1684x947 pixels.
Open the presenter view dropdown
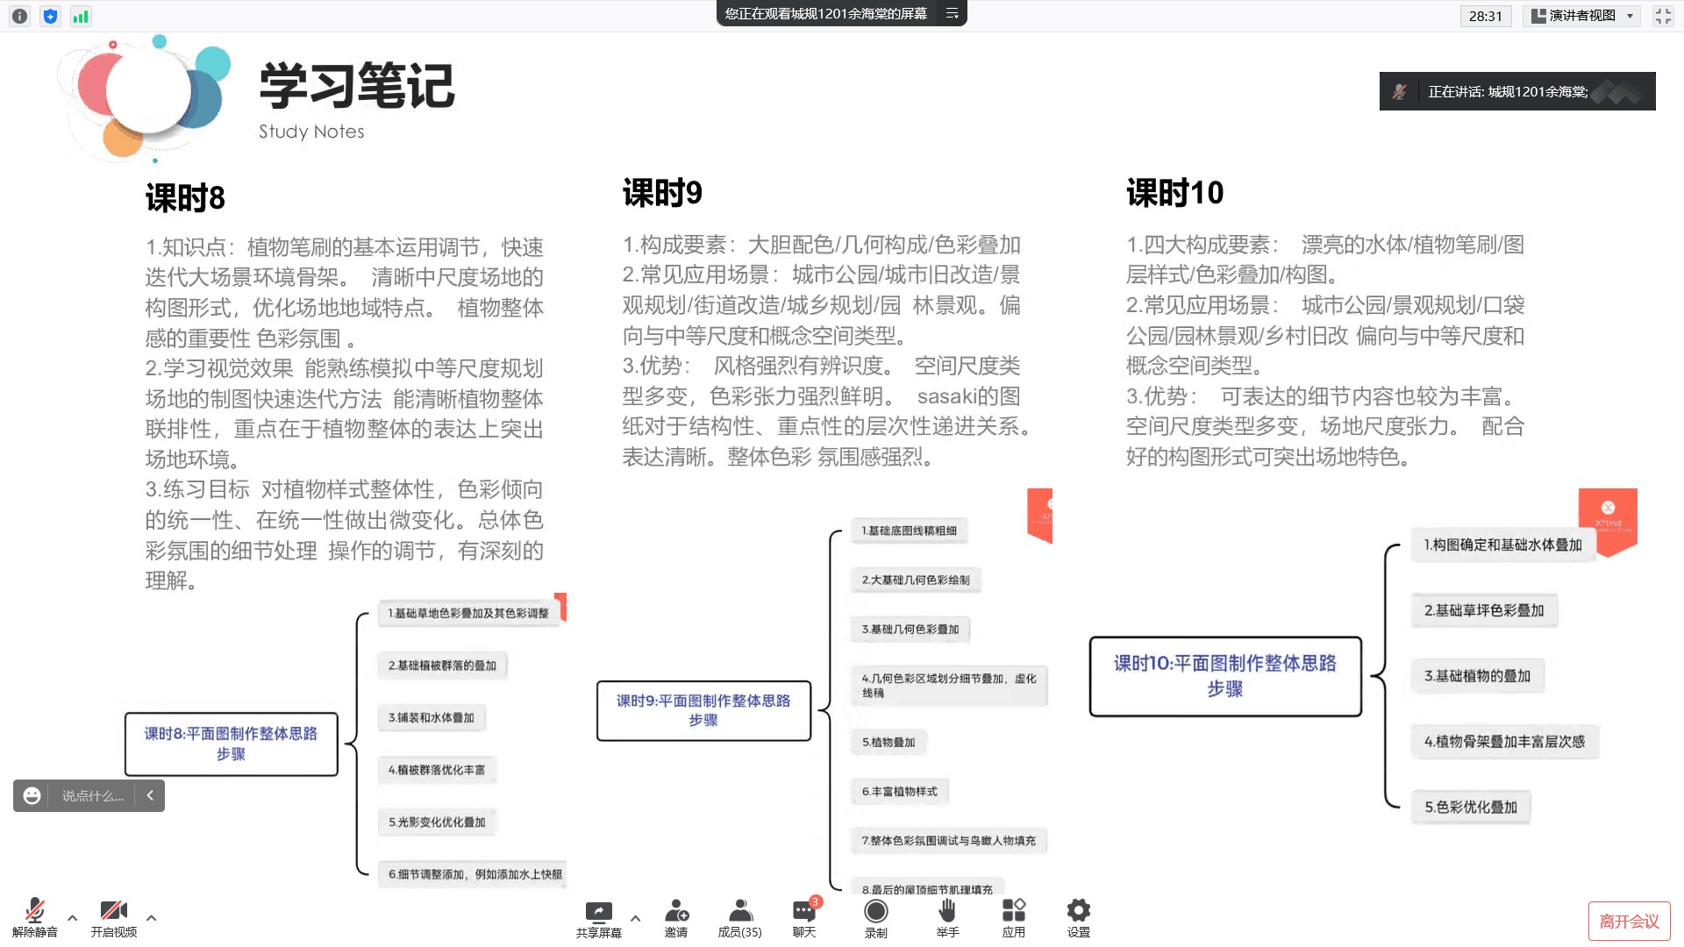click(1581, 16)
